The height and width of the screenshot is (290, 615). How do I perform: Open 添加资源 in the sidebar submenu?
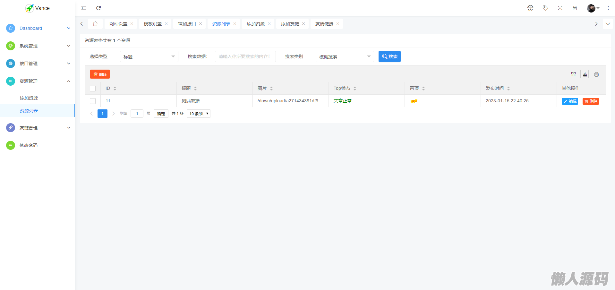pyautogui.click(x=29, y=98)
